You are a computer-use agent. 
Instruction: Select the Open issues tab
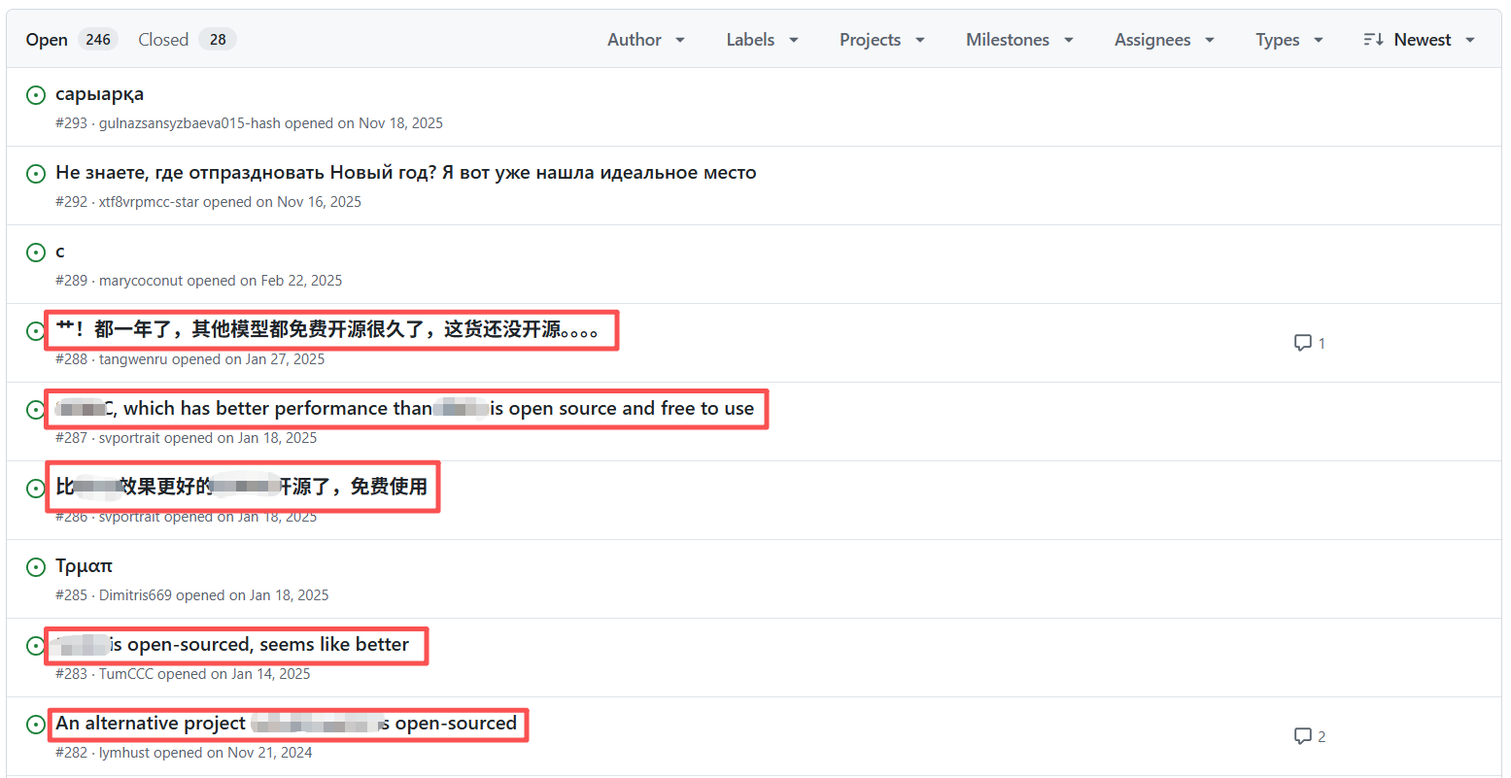[x=71, y=40]
